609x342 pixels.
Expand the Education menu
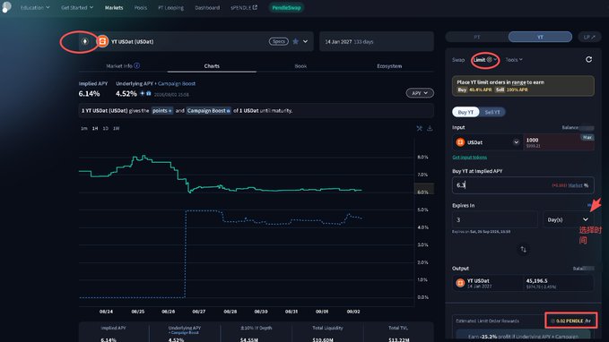point(35,7)
